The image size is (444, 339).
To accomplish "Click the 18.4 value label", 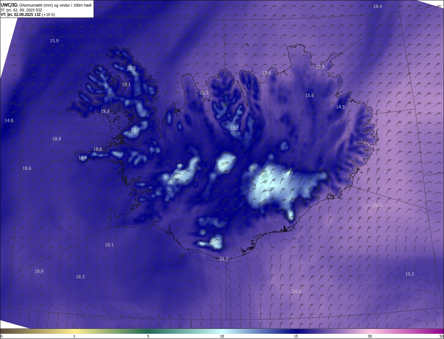I will [x=377, y=7].
